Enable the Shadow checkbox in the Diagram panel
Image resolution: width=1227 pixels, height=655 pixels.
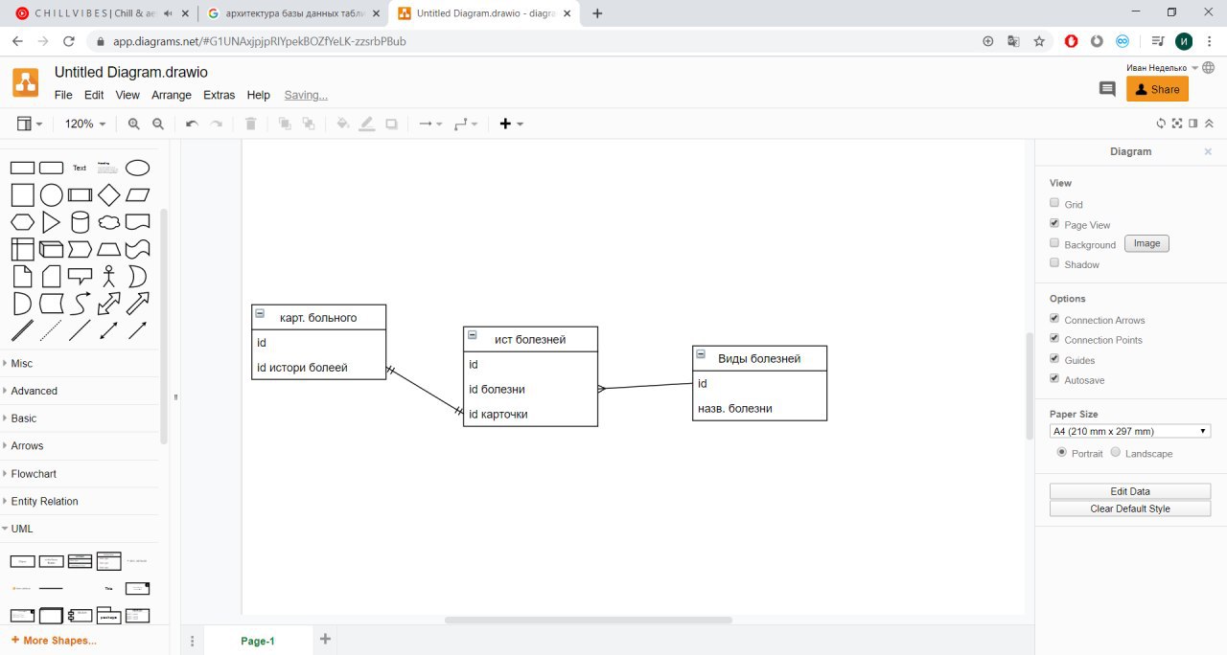(1054, 262)
